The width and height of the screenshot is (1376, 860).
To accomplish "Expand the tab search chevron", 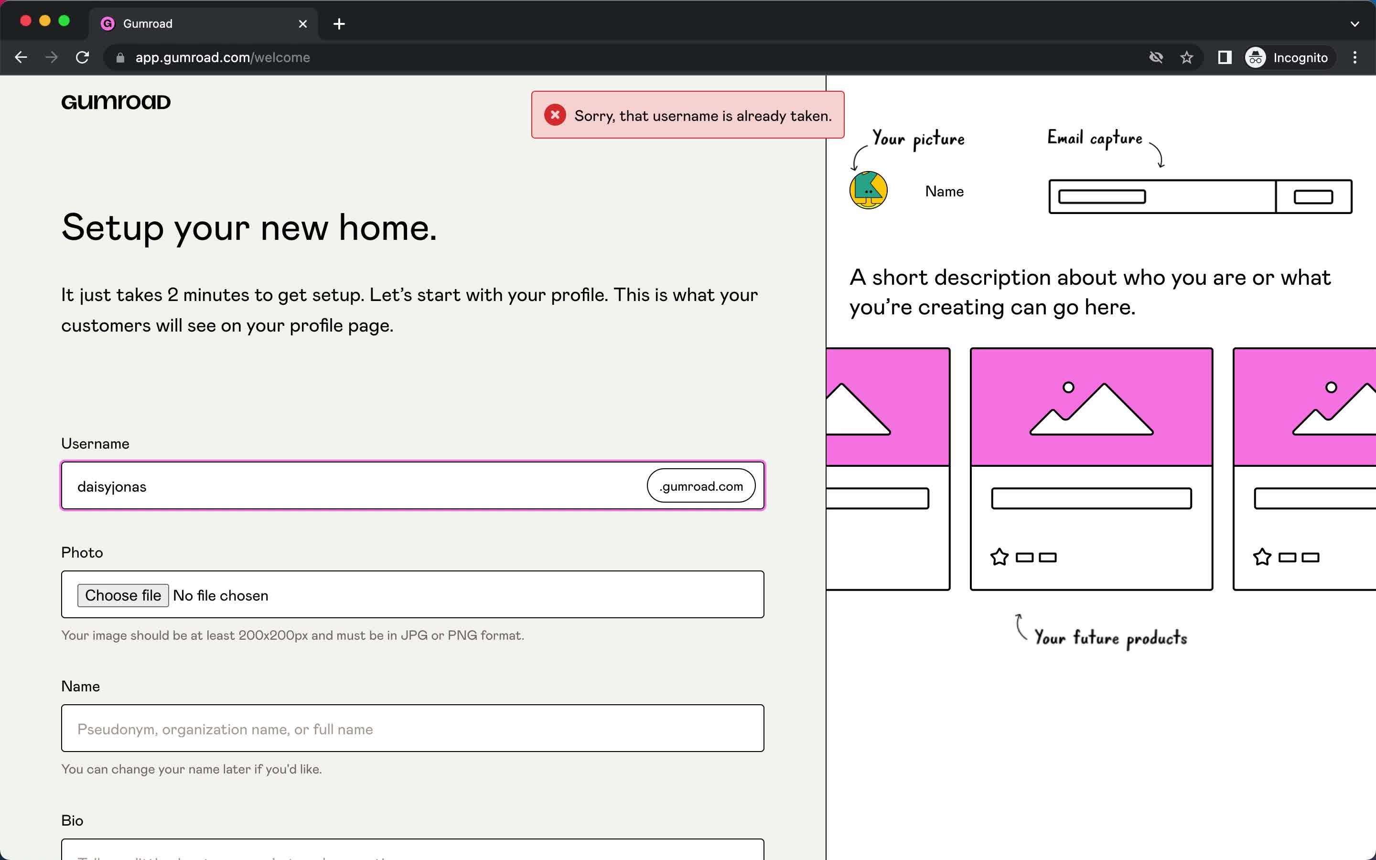I will tap(1354, 24).
